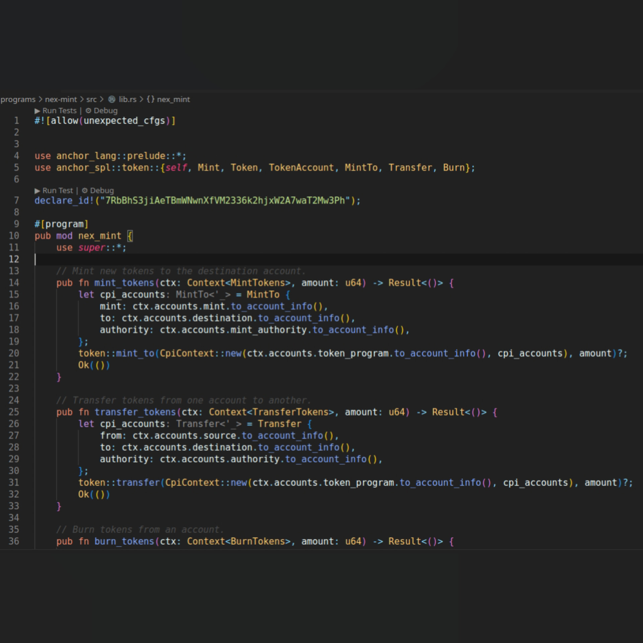Click the play triangle next to Run Test
This screenshot has height=643, width=643.
pos(37,191)
